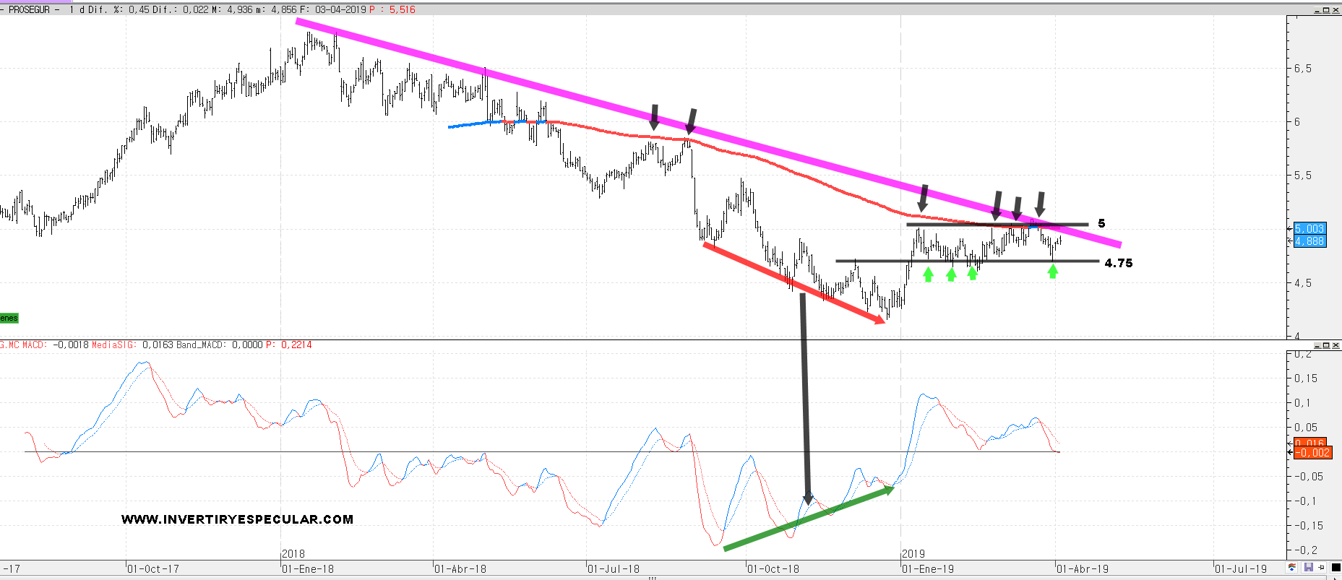Click the black color square in bottom corner
Screen dimensions: 1342x580
pyautogui.click(x=1335, y=568)
